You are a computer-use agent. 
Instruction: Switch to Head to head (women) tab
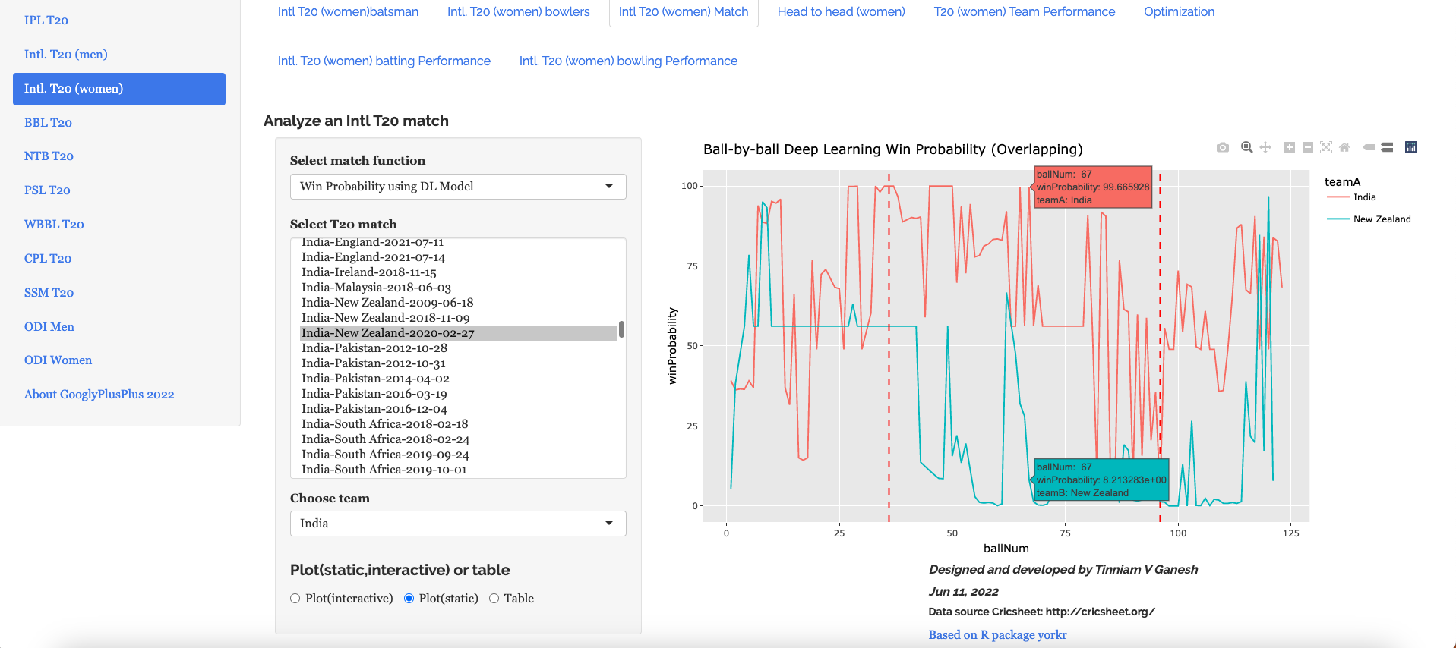[841, 12]
